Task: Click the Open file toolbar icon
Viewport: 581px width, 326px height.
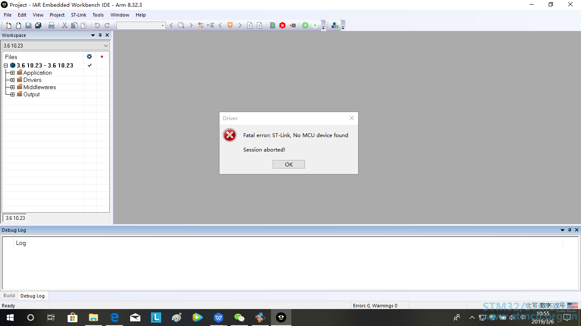Action: tap(18, 25)
